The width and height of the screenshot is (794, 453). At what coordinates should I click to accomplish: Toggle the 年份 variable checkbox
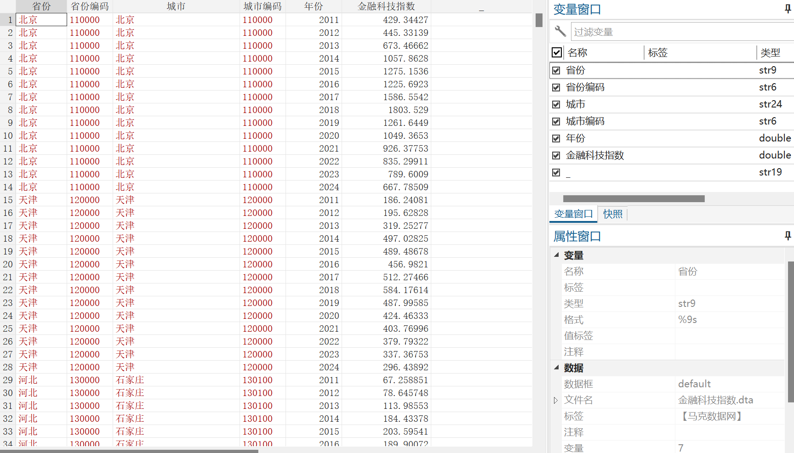(556, 138)
